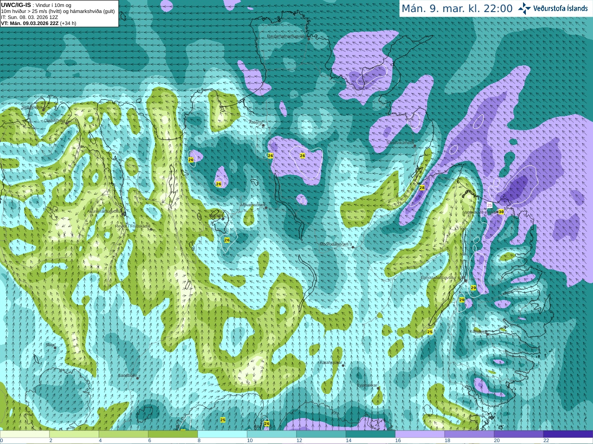Select the Sandbúðir station label
593x444 pixels.
click(x=127, y=375)
